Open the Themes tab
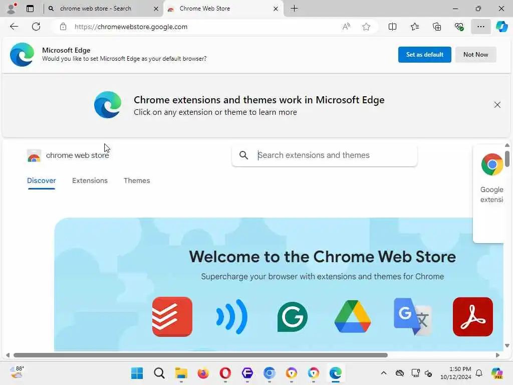This screenshot has width=513, height=385. pyautogui.click(x=137, y=180)
